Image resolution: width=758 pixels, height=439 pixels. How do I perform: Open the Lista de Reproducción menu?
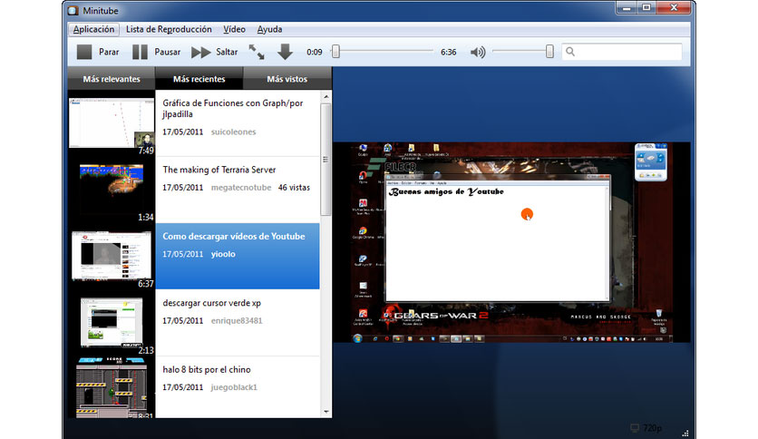(x=169, y=29)
